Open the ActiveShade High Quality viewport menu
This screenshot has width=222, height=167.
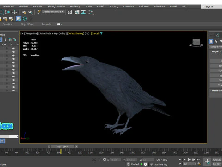pos(53,33)
